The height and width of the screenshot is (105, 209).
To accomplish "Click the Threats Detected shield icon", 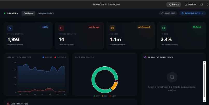I will (61, 28).
